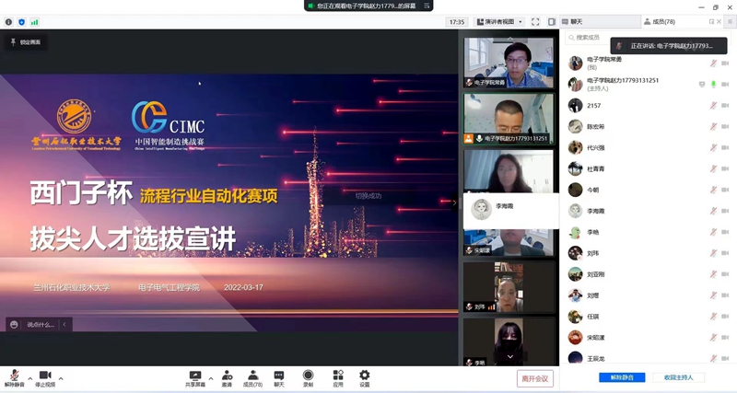Expand share options arrow beside 共享屏幕
Image resolution: width=737 pixels, height=393 pixels.
pyautogui.click(x=211, y=378)
